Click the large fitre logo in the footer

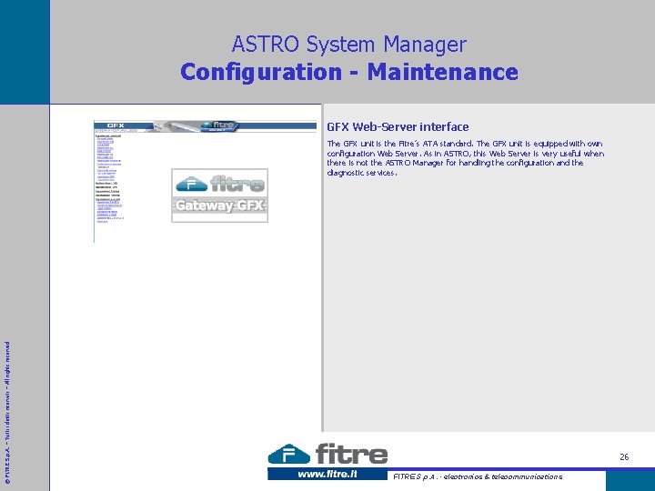coord(327,454)
